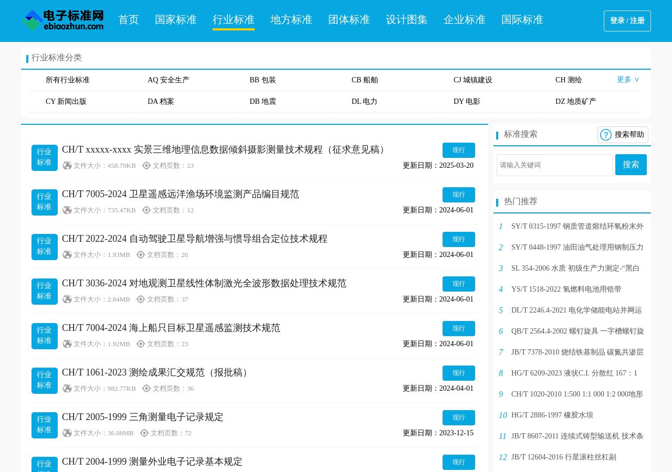672x472 pixels.
Task: Select 行业标准 navigation tab
Action: [234, 20]
